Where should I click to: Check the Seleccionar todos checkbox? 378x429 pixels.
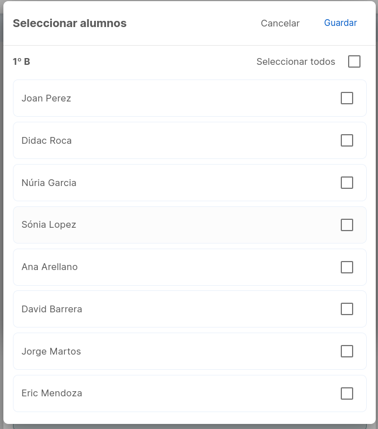(x=354, y=61)
